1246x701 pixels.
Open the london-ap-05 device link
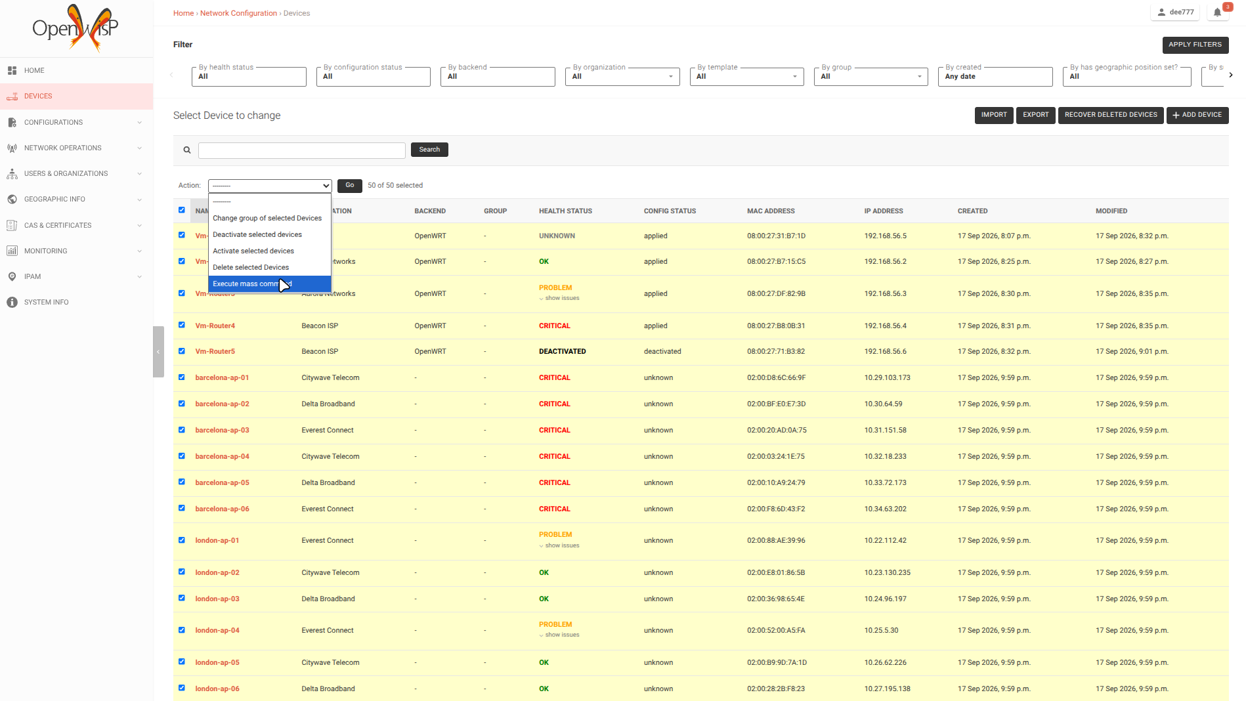217,662
